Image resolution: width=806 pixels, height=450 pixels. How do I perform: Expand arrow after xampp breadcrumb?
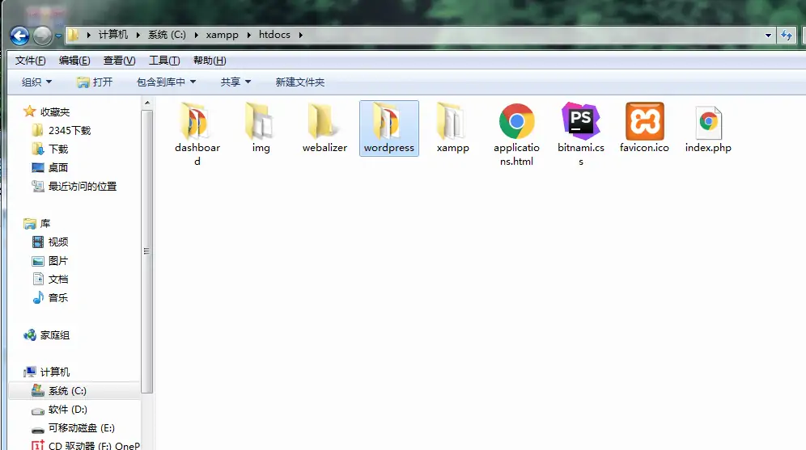click(x=248, y=35)
